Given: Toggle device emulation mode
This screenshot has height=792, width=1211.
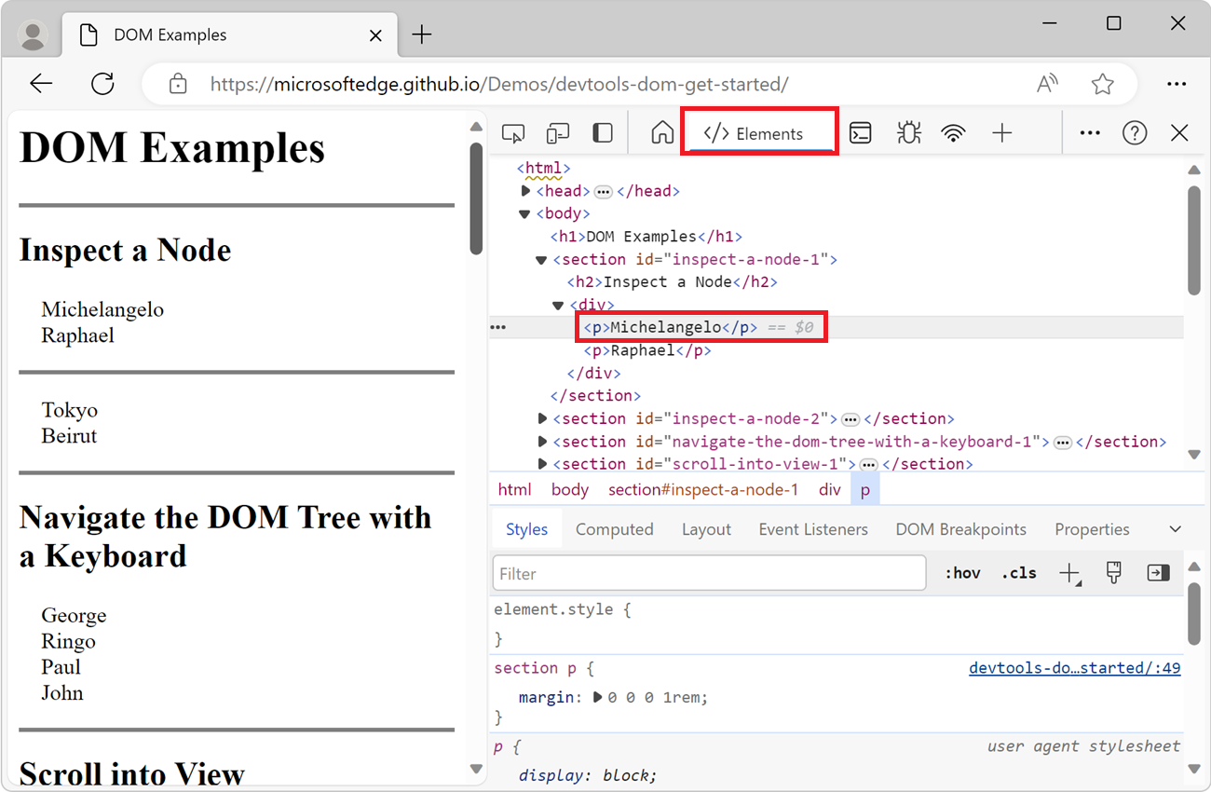Looking at the screenshot, I should click(x=557, y=133).
